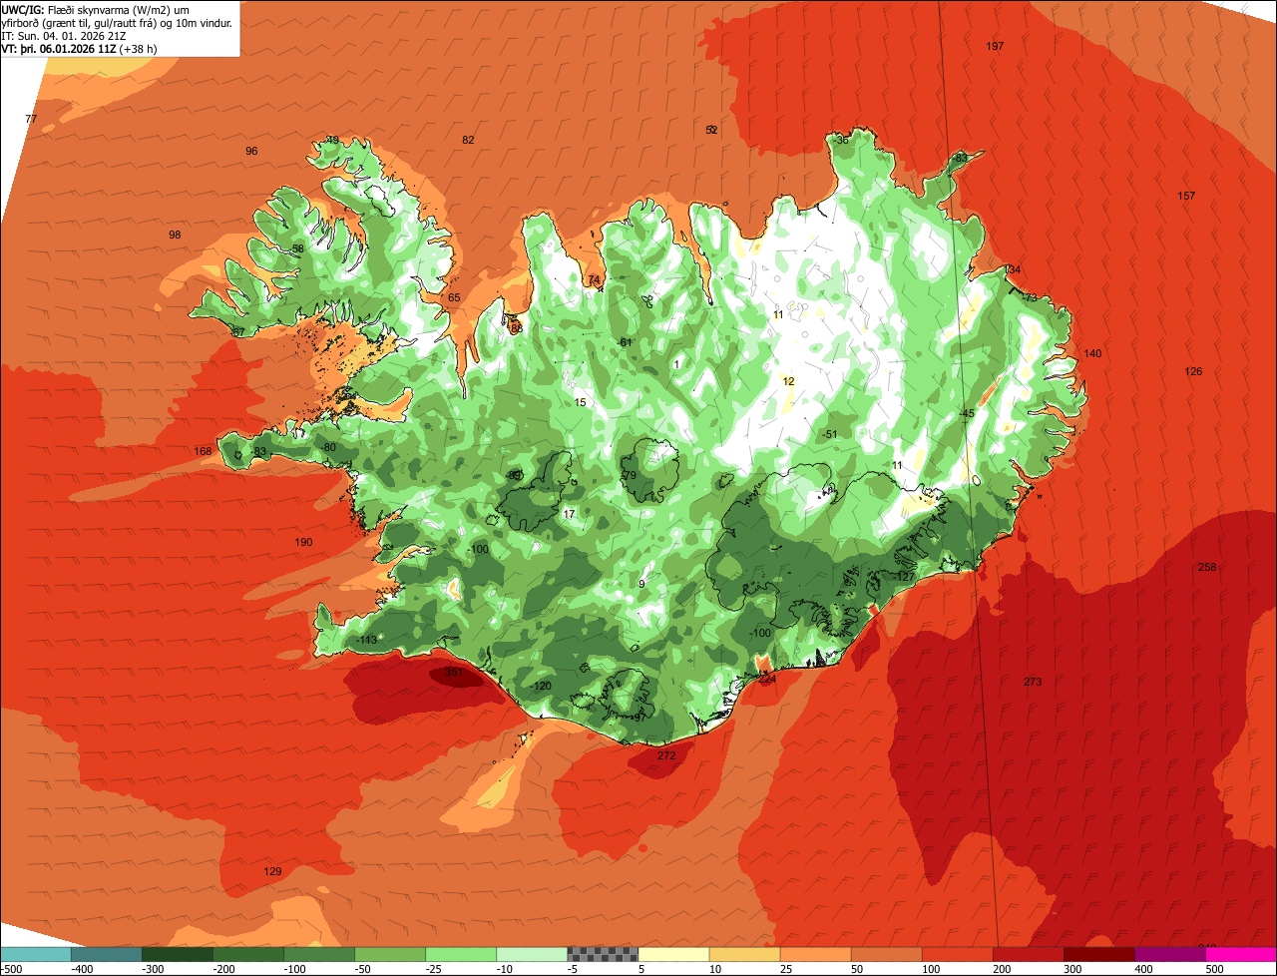Click the map value '15' in northwest-central Iceland

pyautogui.click(x=580, y=402)
